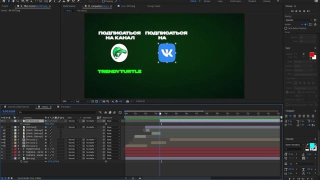Click the timeline zoom slider at bottom

coord(133,178)
